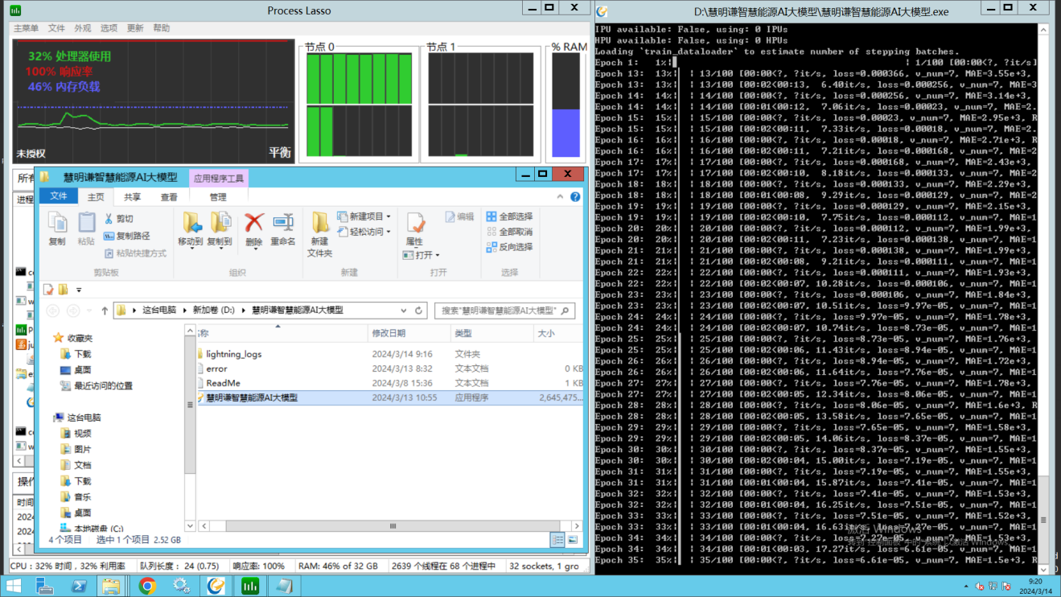The image size is (1061, 597).
Task: Switch to the View (查看) ribbon tab
Action: coord(169,197)
